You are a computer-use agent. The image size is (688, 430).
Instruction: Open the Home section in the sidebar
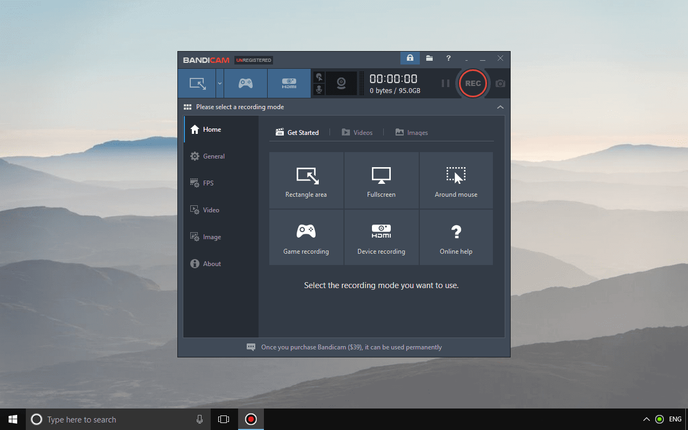221,130
